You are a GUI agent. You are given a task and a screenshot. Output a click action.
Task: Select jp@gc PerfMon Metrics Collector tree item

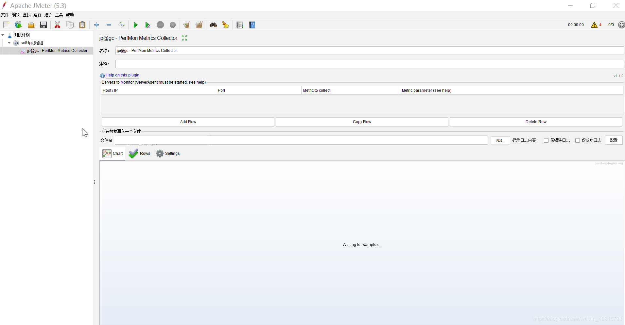pyautogui.click(x=57, y=51)
